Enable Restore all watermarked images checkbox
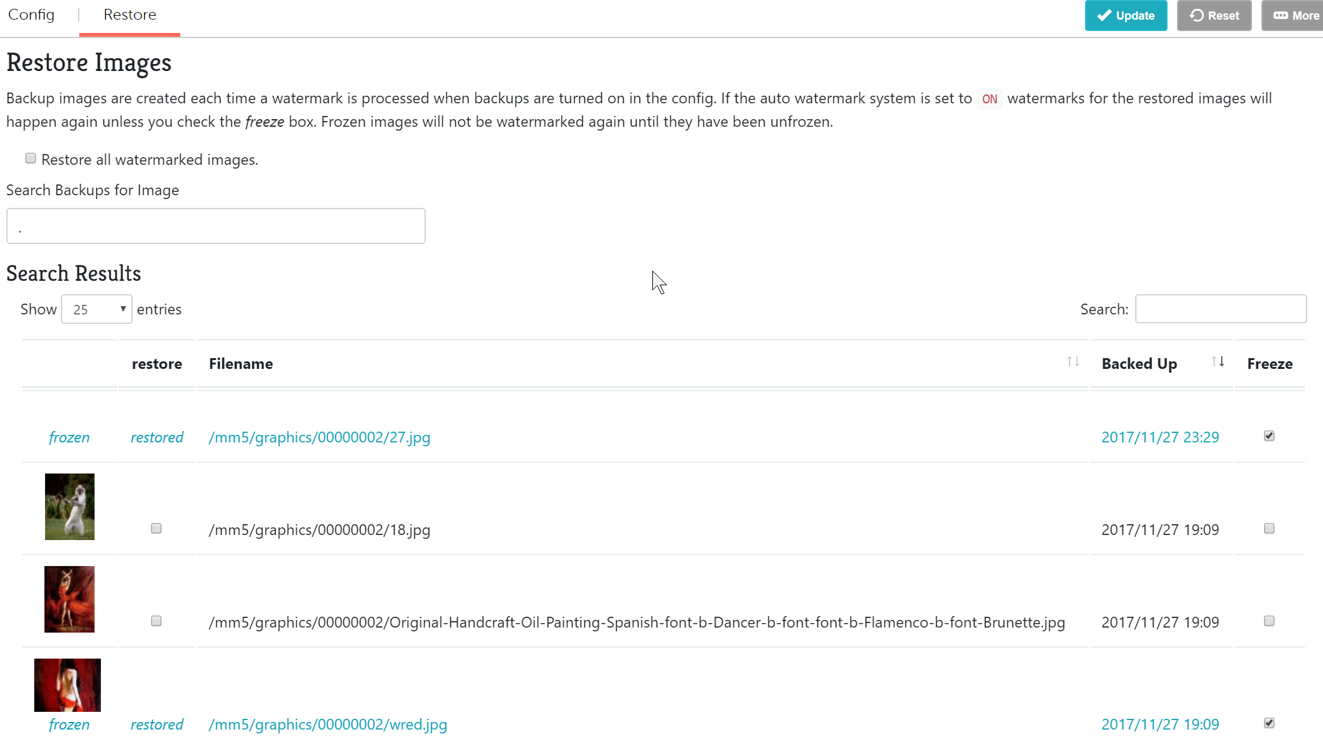 pos(30,158)
